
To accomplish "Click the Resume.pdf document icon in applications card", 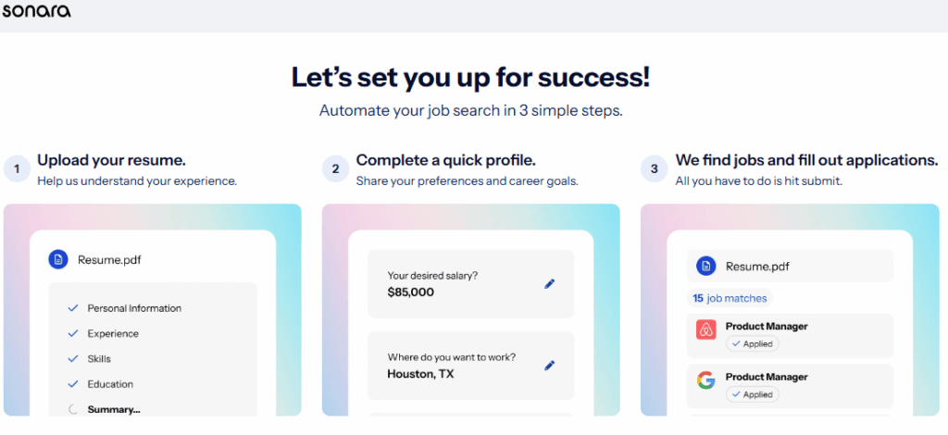I will click(x=706, y=267).
